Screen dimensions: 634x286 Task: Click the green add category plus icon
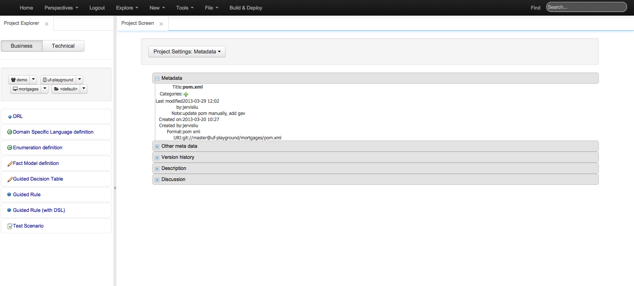[186, 94]
